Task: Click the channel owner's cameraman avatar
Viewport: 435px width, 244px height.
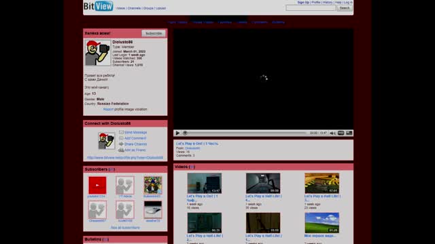Action: tap(98, 53)
